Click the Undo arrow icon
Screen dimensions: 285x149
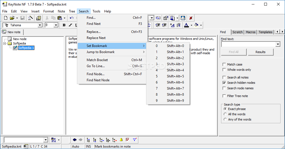72,18
